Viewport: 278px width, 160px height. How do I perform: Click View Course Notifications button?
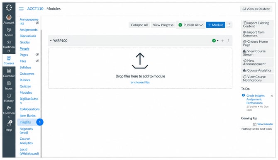click(x=257, y=78)
